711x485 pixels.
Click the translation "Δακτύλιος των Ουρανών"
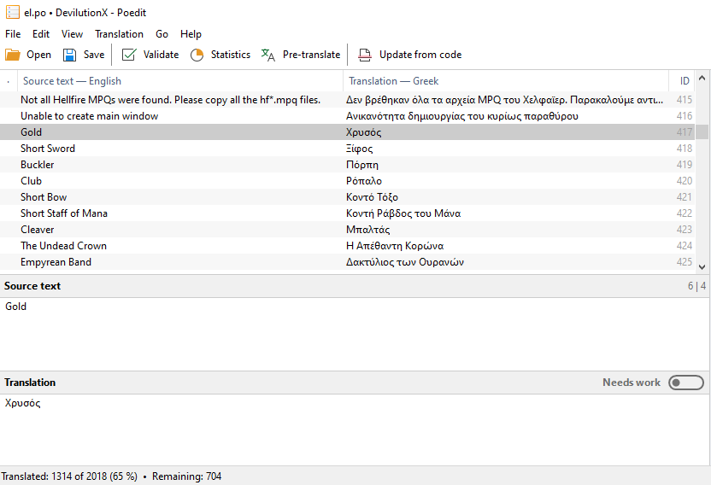point(405,262)
